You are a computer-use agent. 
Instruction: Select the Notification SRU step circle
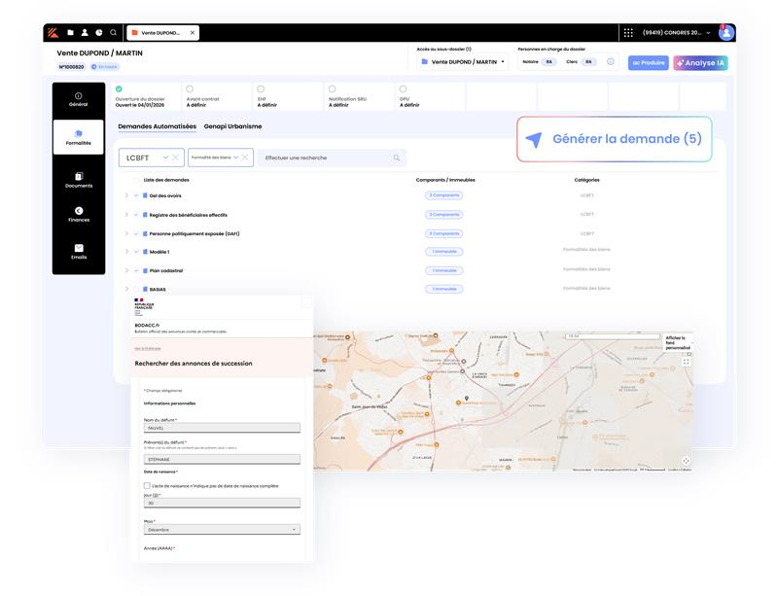tap(332, 89)
